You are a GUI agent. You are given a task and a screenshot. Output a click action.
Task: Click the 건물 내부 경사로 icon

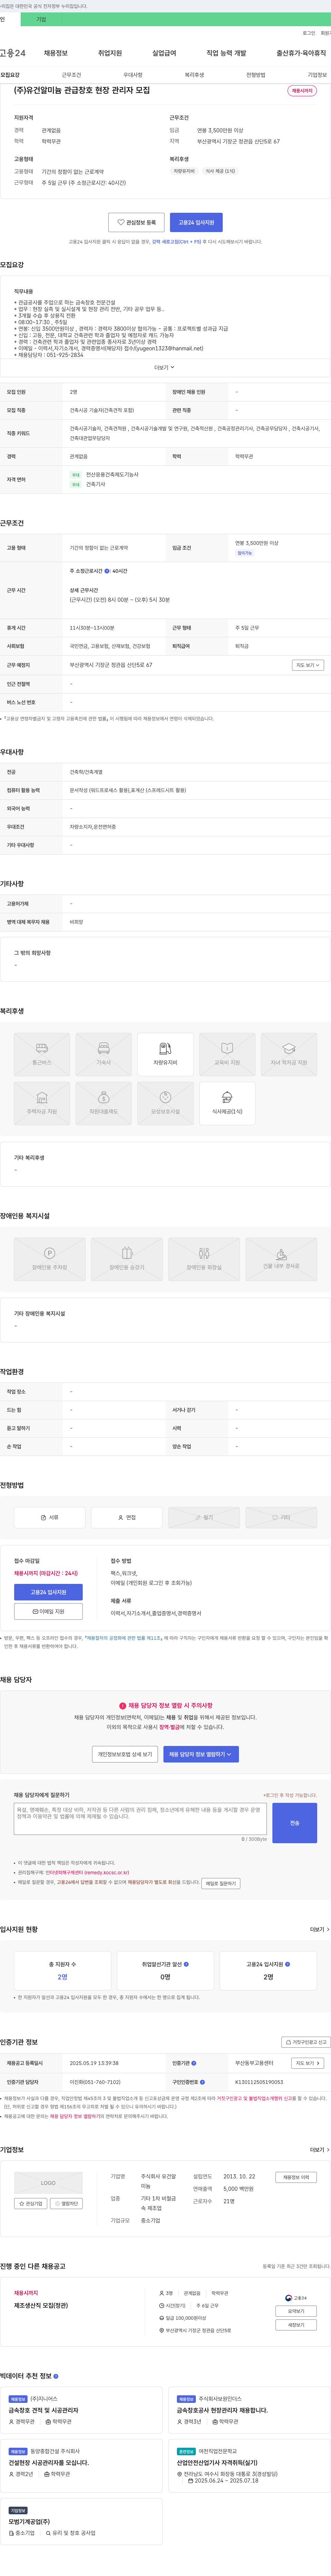(x=281, y=1259)
